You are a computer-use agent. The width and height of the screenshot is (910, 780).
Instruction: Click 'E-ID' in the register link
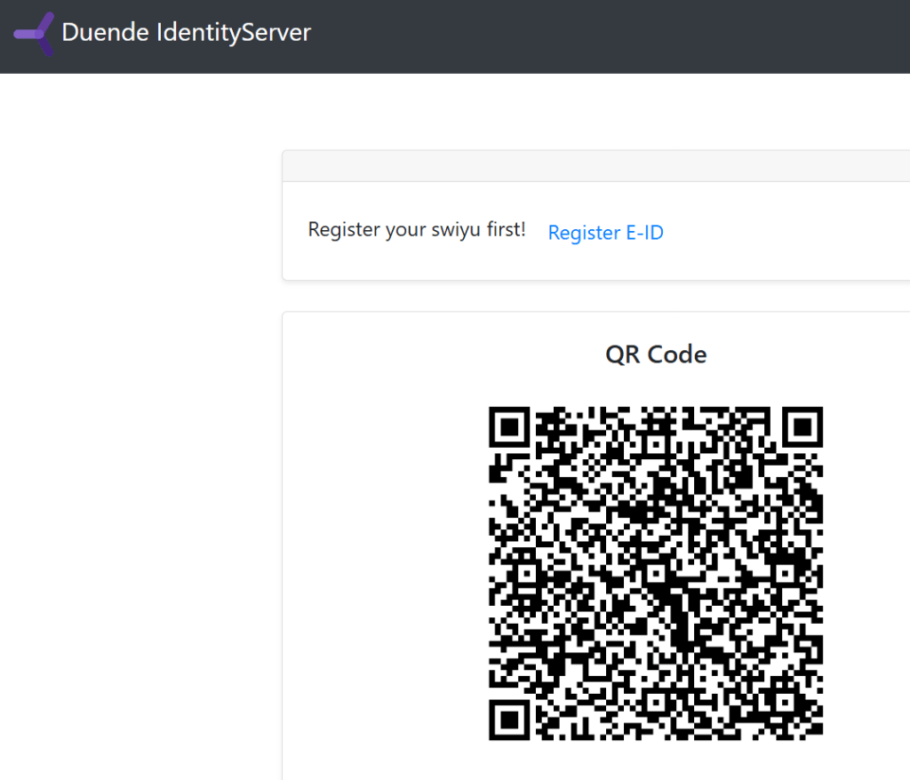[643, 233]
